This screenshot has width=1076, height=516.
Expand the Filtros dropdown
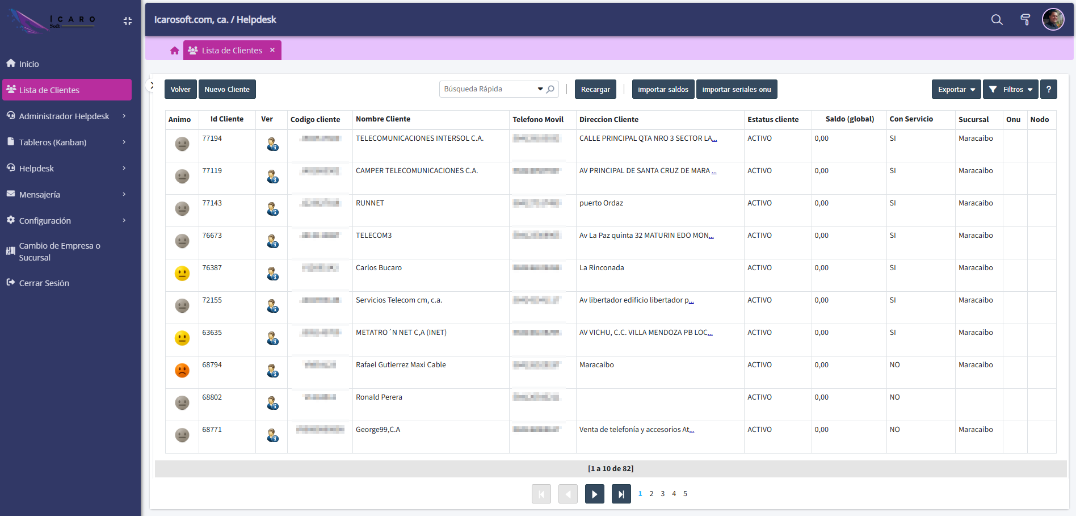pos(1010,90)
